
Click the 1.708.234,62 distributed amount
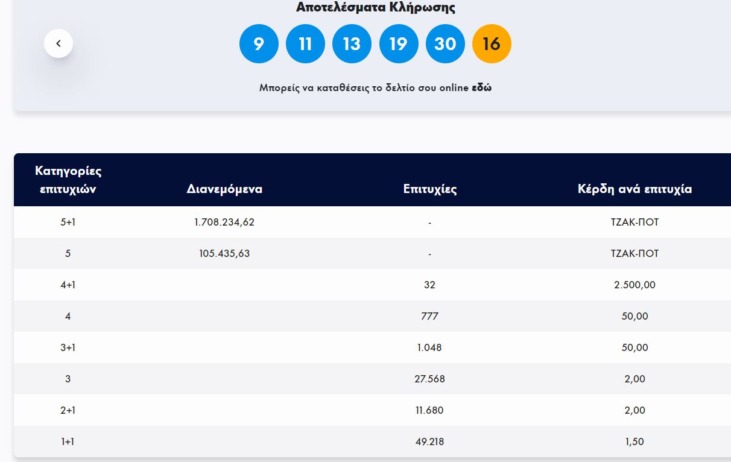(224, 222)
